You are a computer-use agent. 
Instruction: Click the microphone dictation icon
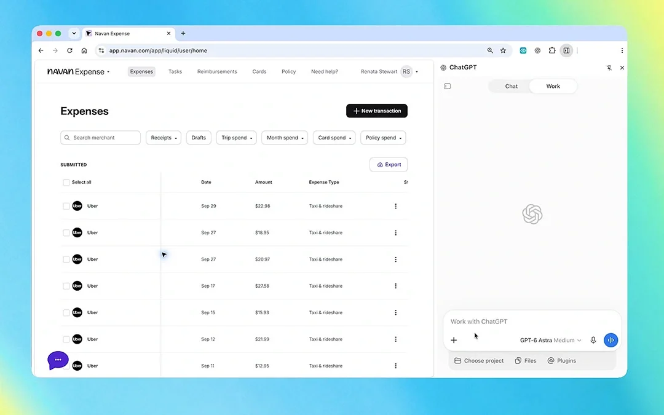pyautogui.click(x=593, y=340)
